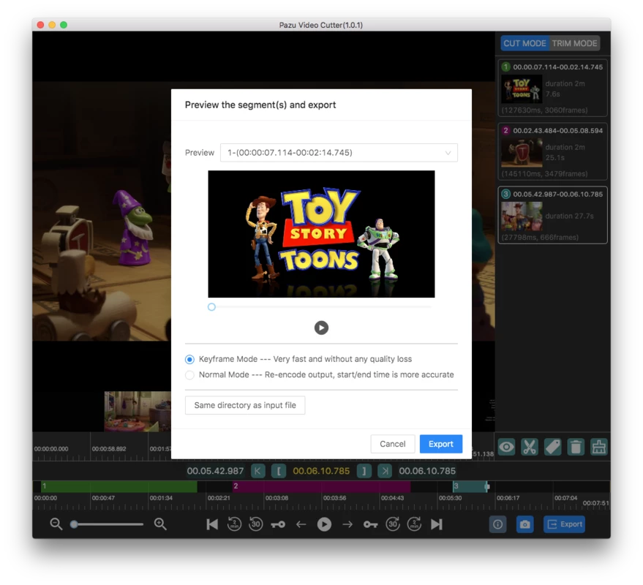Click the 00:03:08 timeline ruler label
The width and height of the screenshot is (643, 585).
277,498
